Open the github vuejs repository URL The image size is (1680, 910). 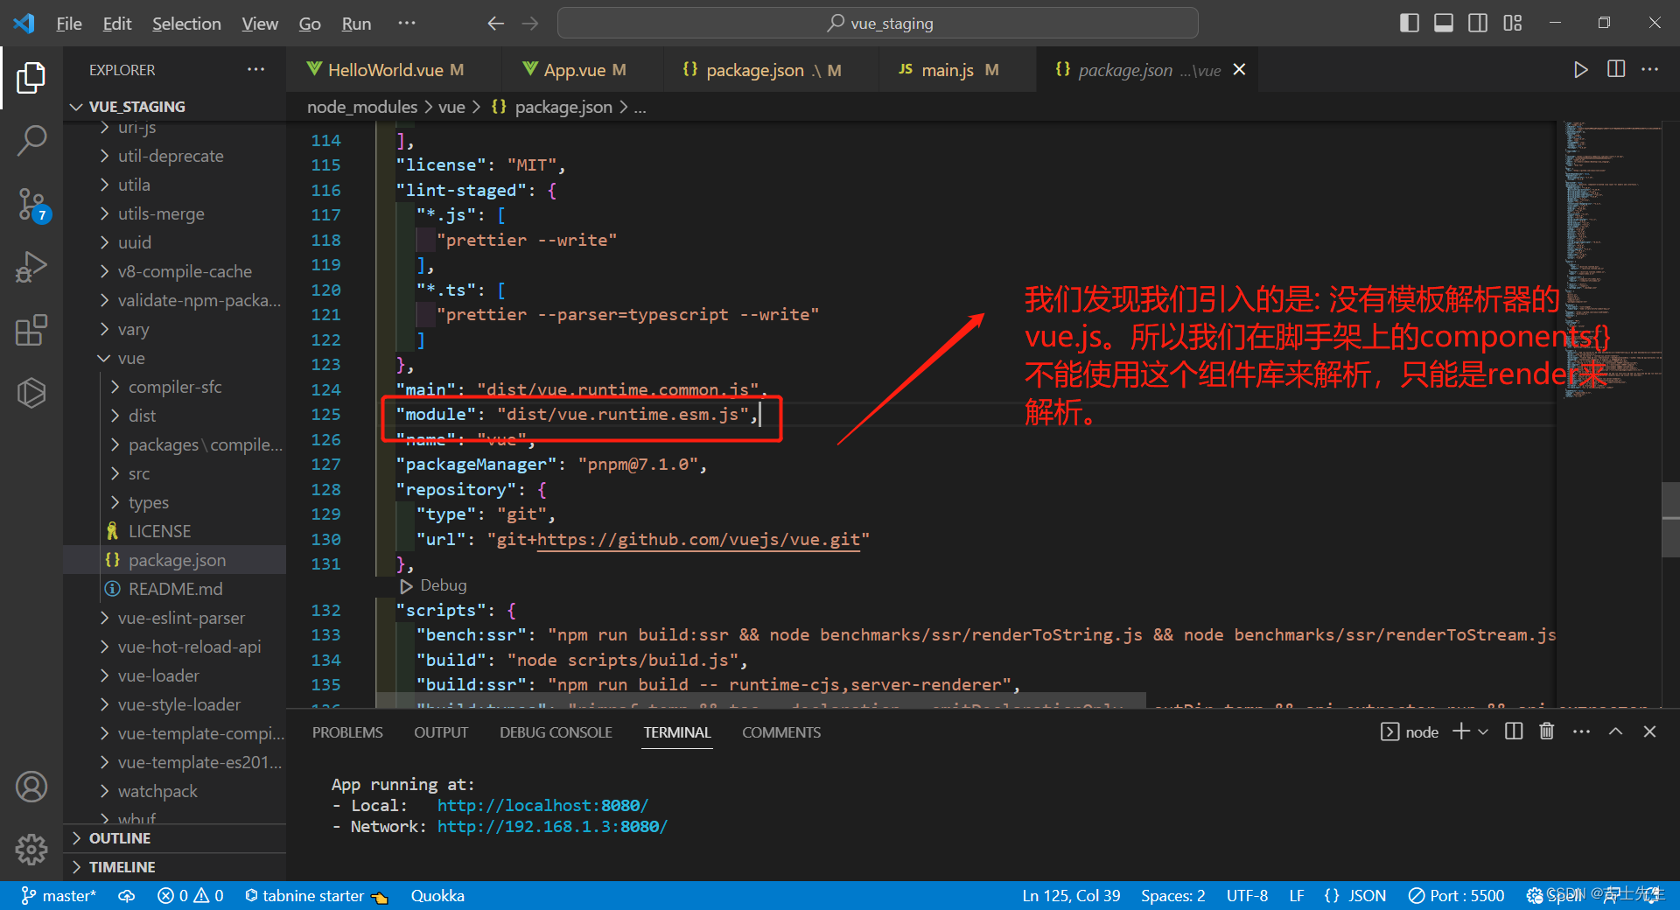[698, 540]
